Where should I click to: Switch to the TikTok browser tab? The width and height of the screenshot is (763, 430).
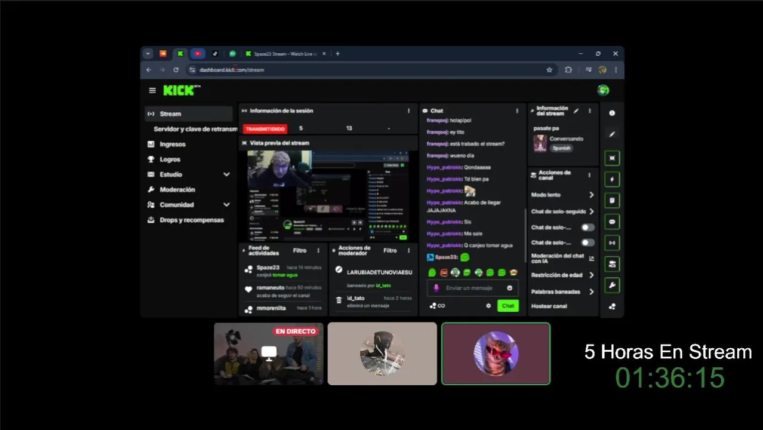(x=215, y=54)
